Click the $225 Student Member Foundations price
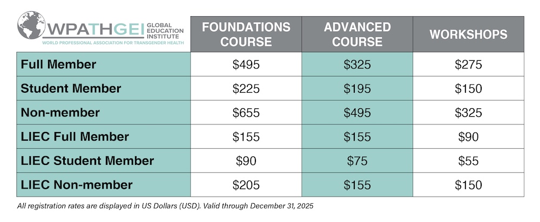The width and height of the screenshot is (540, 222). point(246,89)
